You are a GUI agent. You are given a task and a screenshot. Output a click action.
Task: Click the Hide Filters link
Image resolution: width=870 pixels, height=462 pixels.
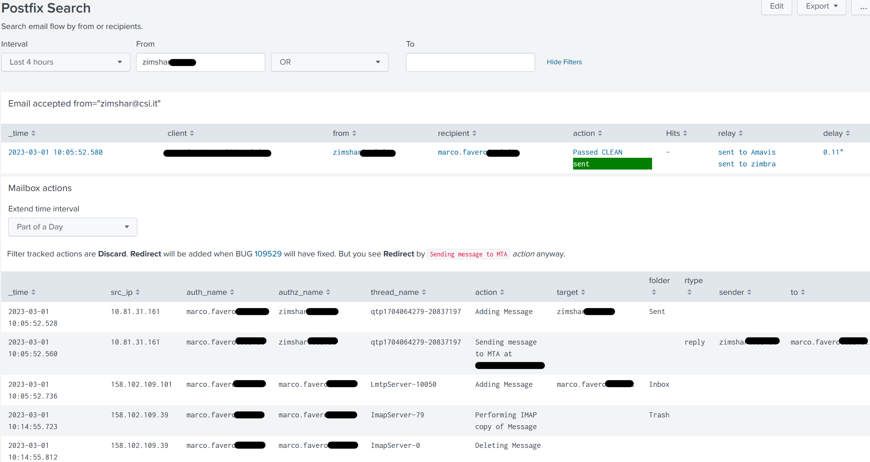[x=564, y=62]
